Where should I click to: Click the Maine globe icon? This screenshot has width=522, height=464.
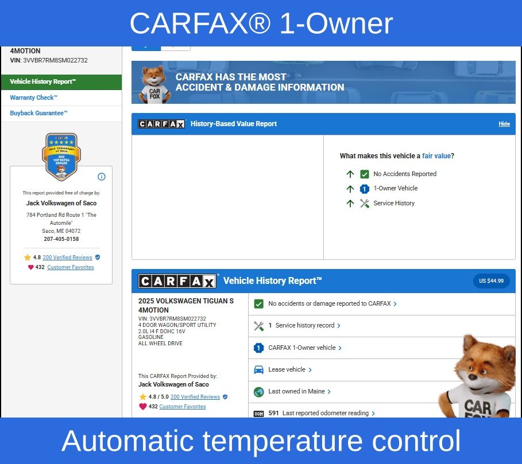tap(258, 392)
